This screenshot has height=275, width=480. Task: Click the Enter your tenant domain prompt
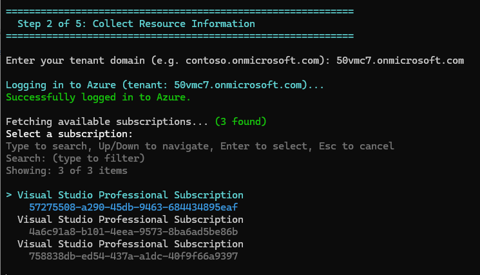(168, 61)
